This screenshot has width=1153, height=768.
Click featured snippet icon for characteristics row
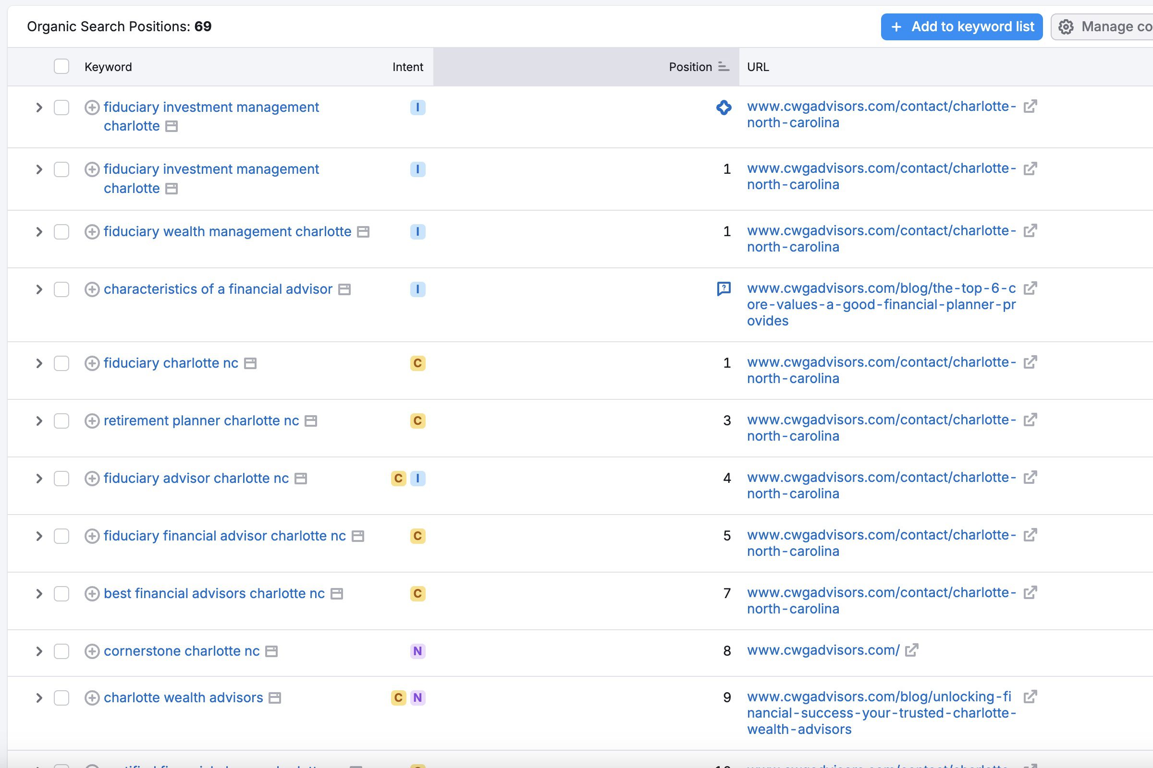click(x=724, y=289)
